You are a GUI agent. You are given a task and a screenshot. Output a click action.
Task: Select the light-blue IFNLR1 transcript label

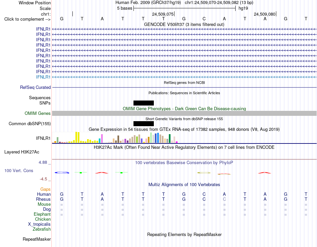click(43, 77)
